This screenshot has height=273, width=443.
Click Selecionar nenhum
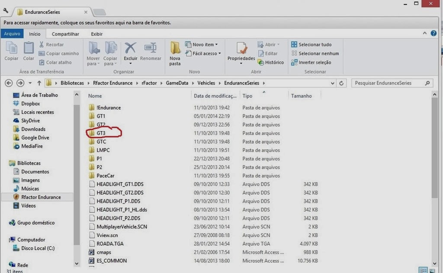[x=315, y=53]
